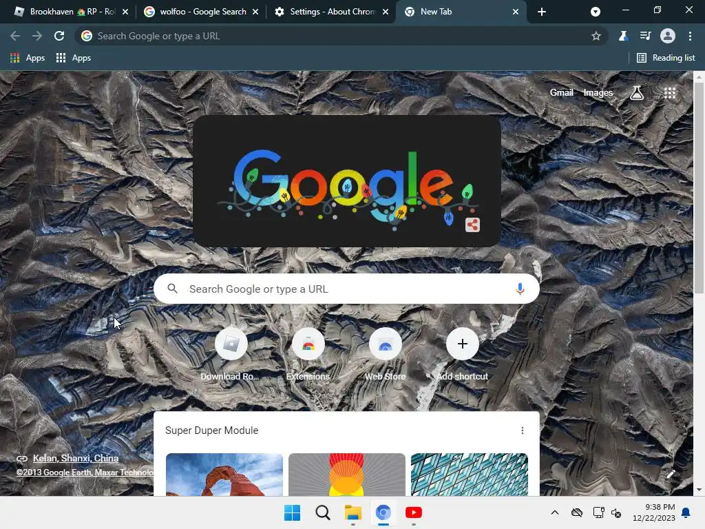Open Kelan, Shanxi, China background link

(76, 458)
